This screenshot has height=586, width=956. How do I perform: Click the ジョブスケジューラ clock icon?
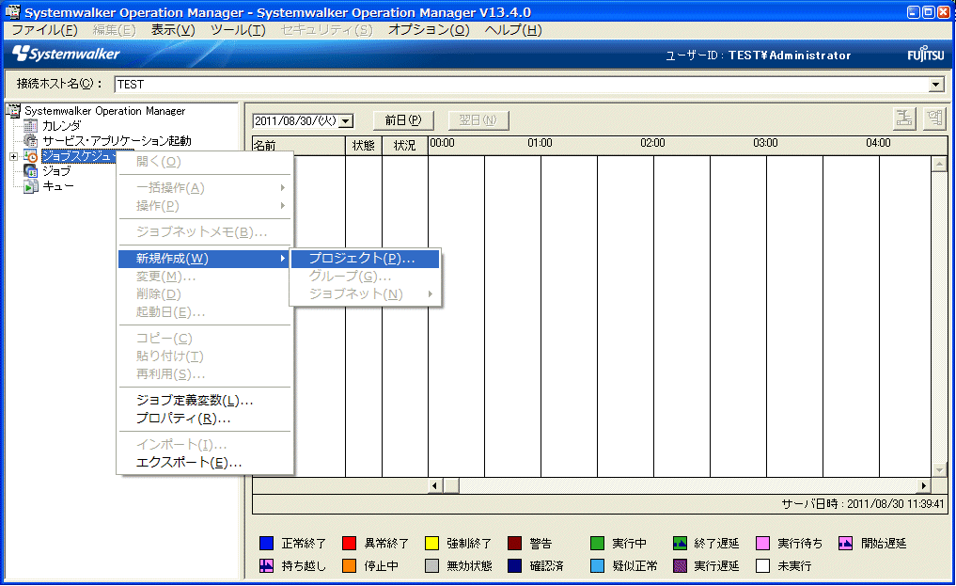point(30,156)
